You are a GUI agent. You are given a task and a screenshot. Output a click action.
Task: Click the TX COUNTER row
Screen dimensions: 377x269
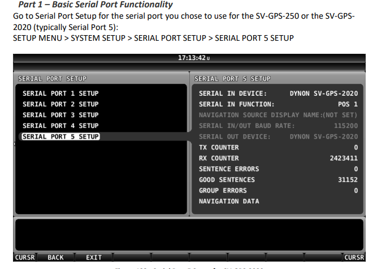pyautogui.click(x=278, y=147)
